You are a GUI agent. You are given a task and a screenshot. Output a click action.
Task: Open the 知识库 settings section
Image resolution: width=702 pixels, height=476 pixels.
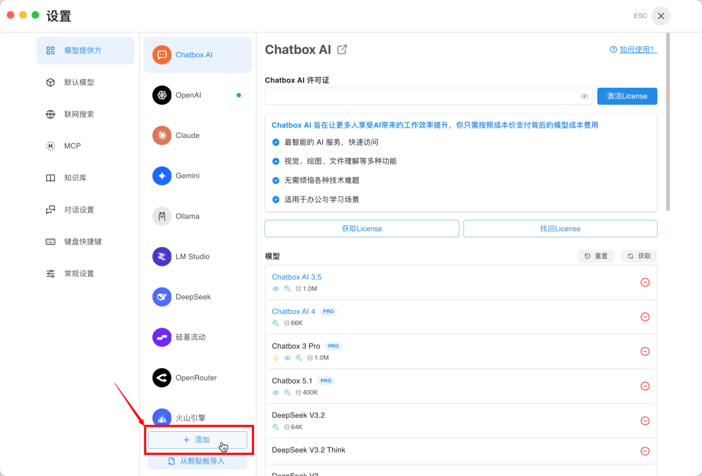(x=86, y=178)
